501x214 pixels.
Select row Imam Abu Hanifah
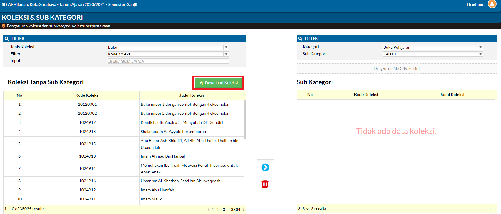click(124, 190)
